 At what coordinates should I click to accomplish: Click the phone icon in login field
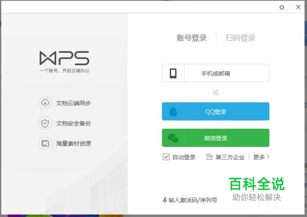tap(173, 73)
